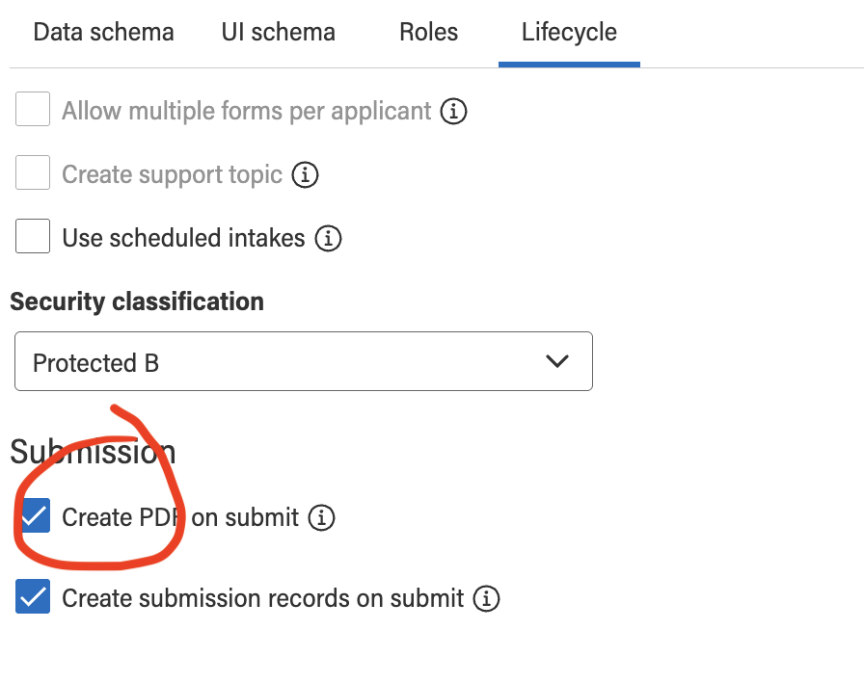Switch to the Data schema tab
Image resolution: width=864 pixels, height=682 pixels.
tap(103, 32)
